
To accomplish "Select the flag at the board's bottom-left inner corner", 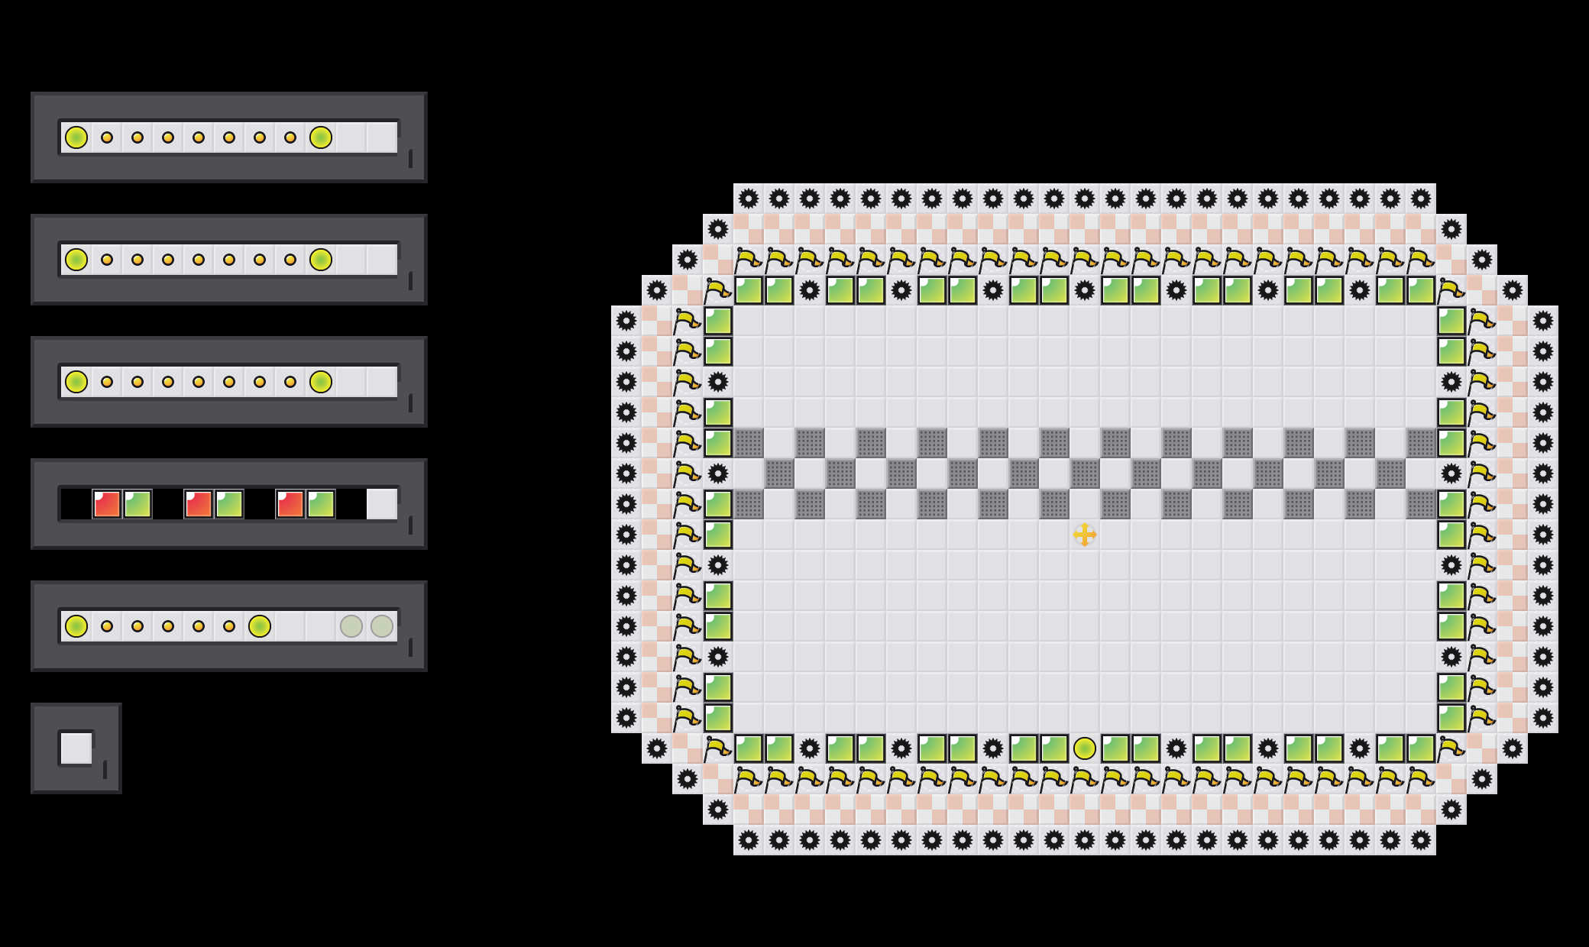I will (718, 748).
